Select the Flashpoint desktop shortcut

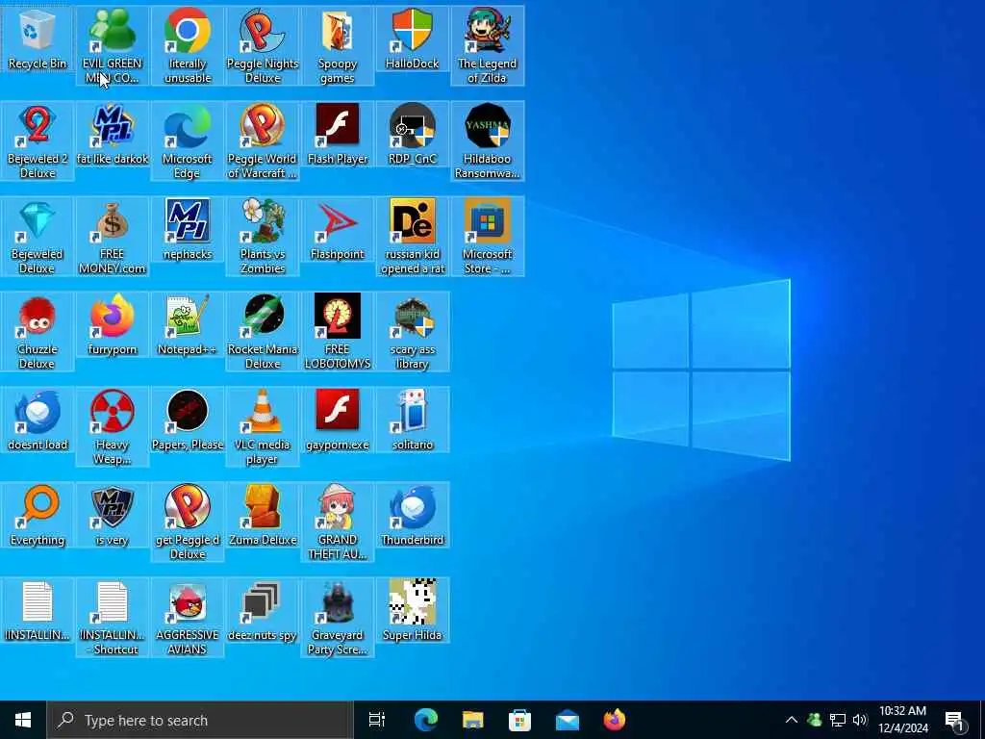point(338,230)
